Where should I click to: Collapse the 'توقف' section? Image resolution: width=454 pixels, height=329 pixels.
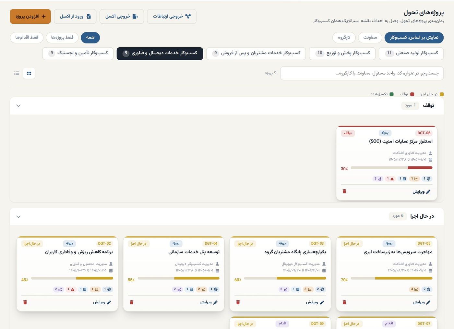pos(18,106)
